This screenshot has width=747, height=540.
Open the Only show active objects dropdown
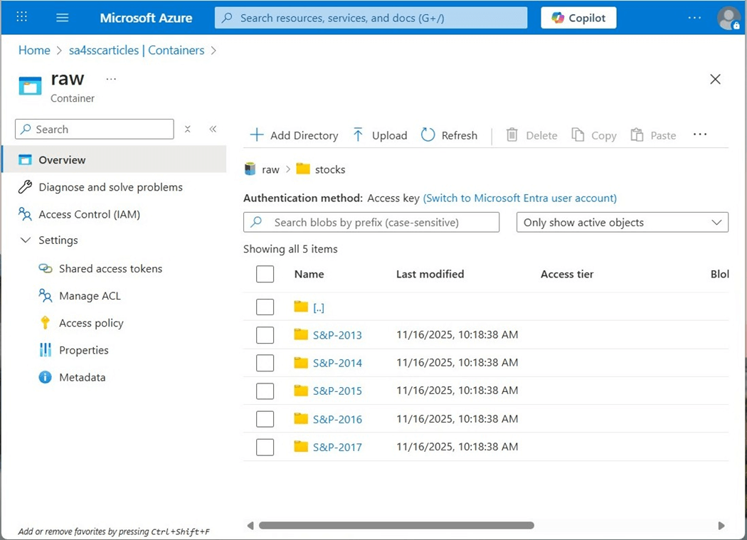point(622,222)
